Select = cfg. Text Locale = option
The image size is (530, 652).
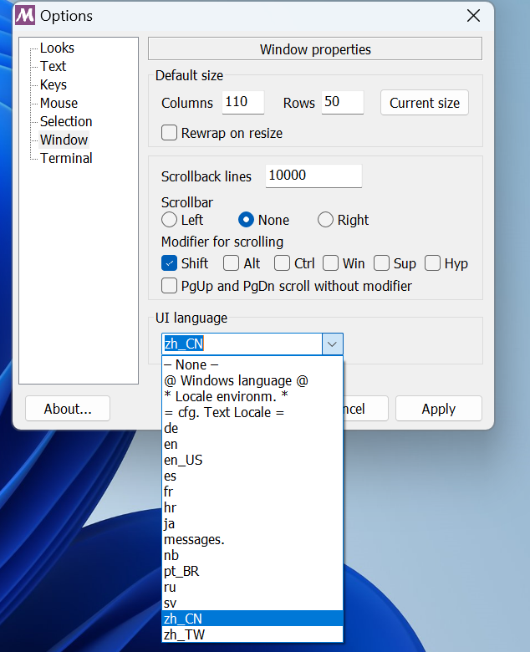pyautogui.click(x=252, y=412)
